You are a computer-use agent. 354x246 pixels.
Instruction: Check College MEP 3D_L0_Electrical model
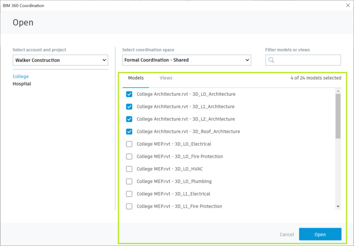pyautogui.click(x=129, y=144)
